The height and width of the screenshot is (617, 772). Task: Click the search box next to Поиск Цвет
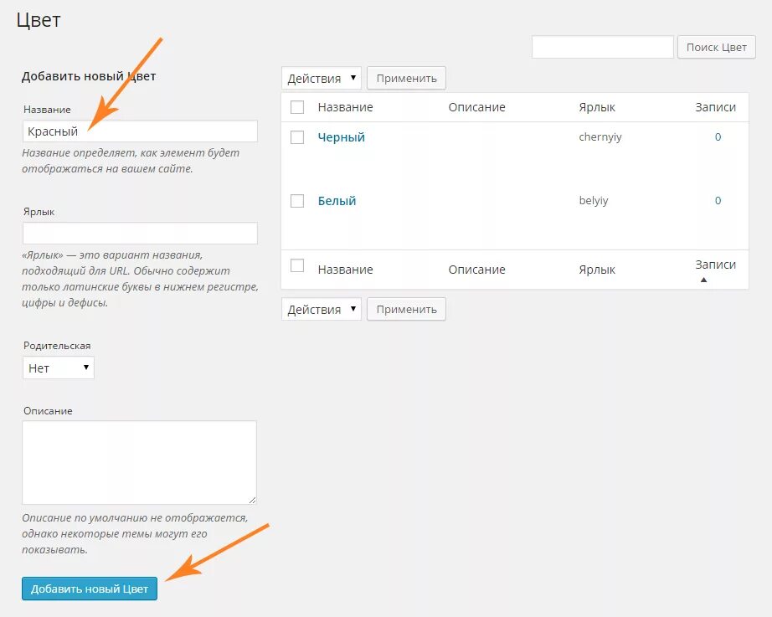tap(603, 47)
